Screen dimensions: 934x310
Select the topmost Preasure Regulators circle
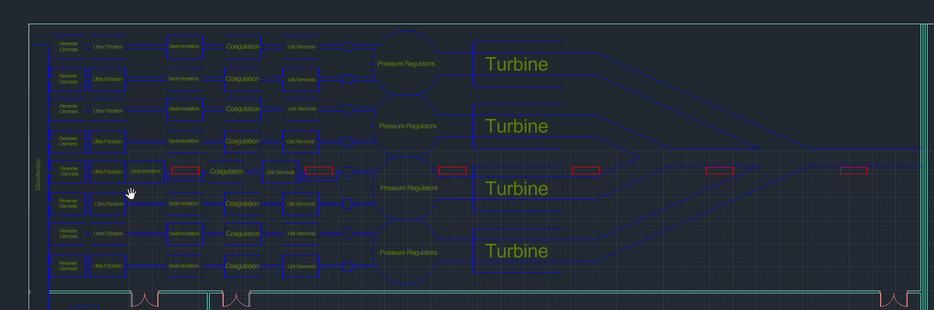coord(406,64)
